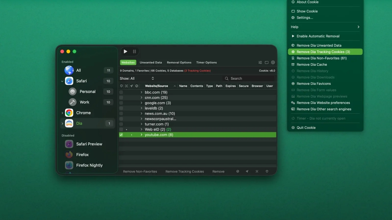Click the window layout icon beside the tabs
This screenshot has width=392, height=220.
click(x=267, y=63)
